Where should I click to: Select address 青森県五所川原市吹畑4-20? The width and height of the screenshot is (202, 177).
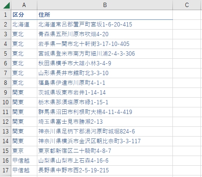(105, 34)
